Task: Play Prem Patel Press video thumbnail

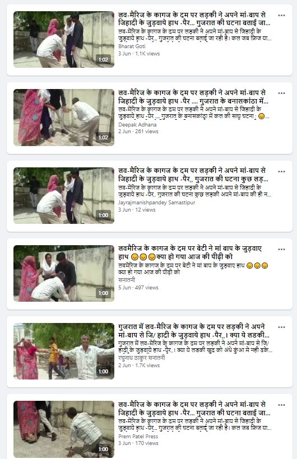Action: pyautogui.click(x=64, y=429)
